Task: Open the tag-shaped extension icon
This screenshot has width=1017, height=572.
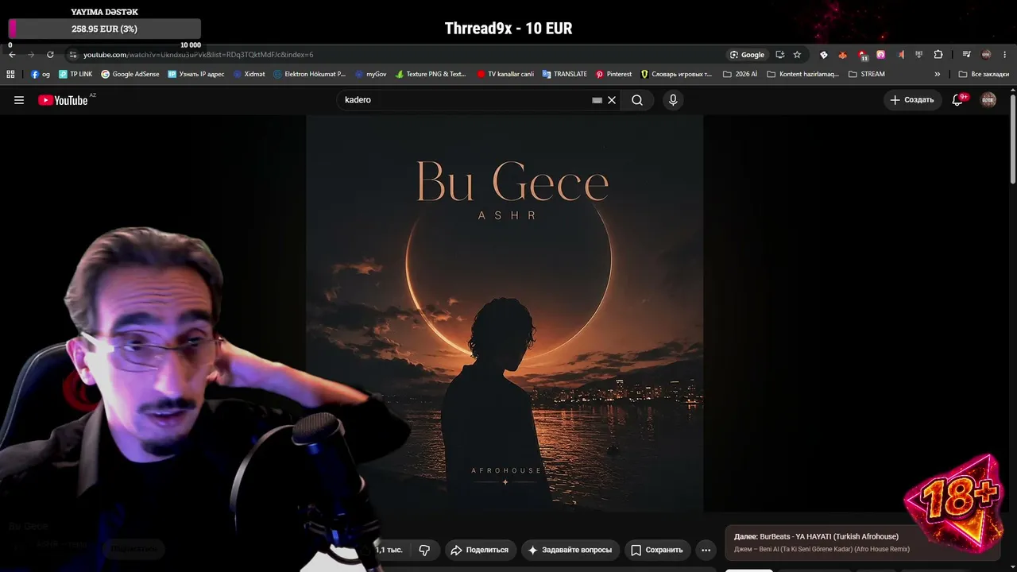Action: click(x=824, y=55)
